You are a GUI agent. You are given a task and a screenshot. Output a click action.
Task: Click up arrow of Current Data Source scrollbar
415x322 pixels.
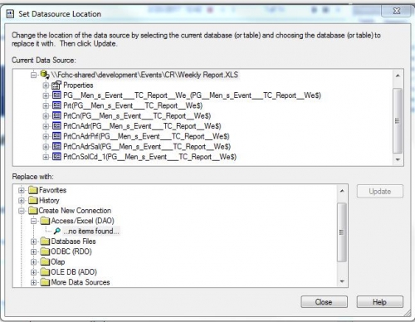398,76
